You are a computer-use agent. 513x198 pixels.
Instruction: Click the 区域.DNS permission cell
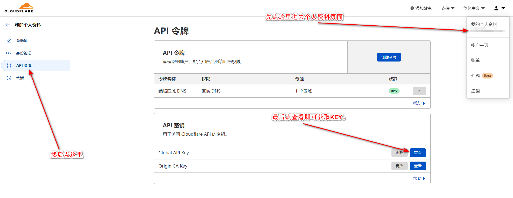coord(211,91)
